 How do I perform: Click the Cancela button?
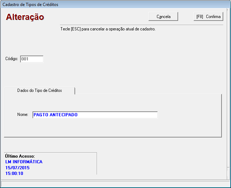pyautogui.click(x=163, y=17)
